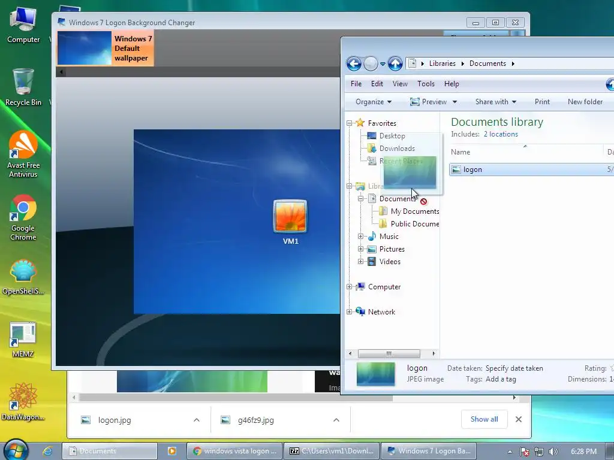Click Specify date taken field
Image resolution: width=614 pixels, height=460 pixels.
pos(514,368)
